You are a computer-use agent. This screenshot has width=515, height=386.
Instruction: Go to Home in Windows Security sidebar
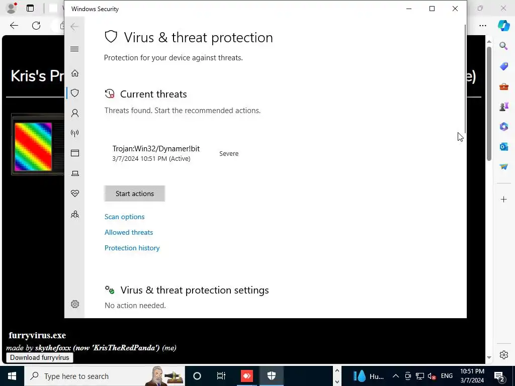click(x=75, y=73)
